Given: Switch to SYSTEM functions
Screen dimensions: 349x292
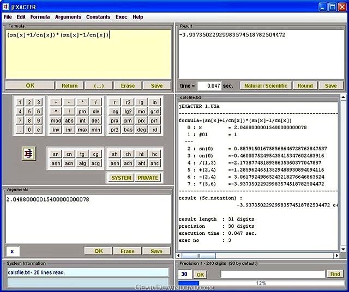Looking at the screenshot, I should (121, 178).
